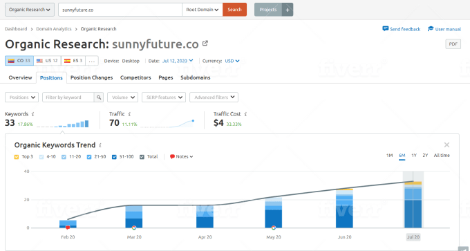The height and width of the screenshot is (251, 470).
Task: Toggle the 4-10 series checkbox
Action: [x=41, y=157]
